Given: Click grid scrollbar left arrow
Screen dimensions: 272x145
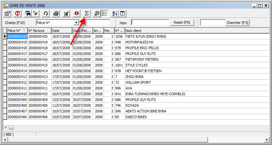Looking at the screenshot, I should click(x=6, y=128).
